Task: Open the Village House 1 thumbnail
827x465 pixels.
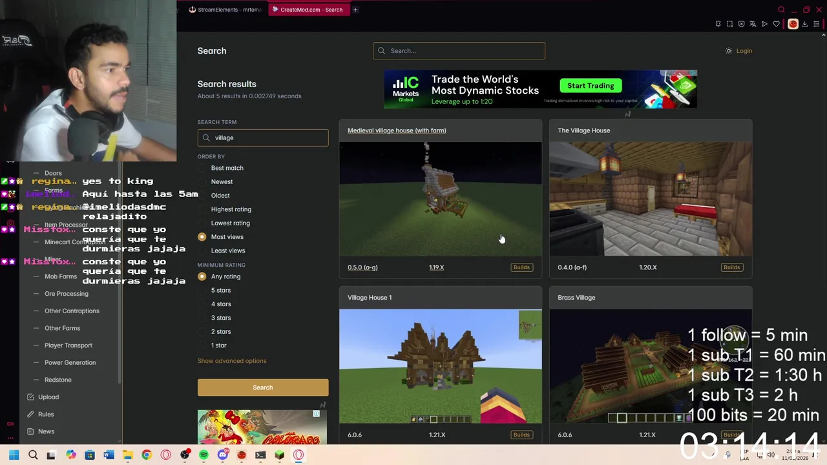Action: [441, 366]
